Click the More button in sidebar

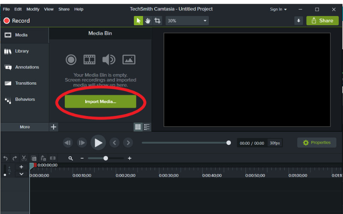[25, 127]
